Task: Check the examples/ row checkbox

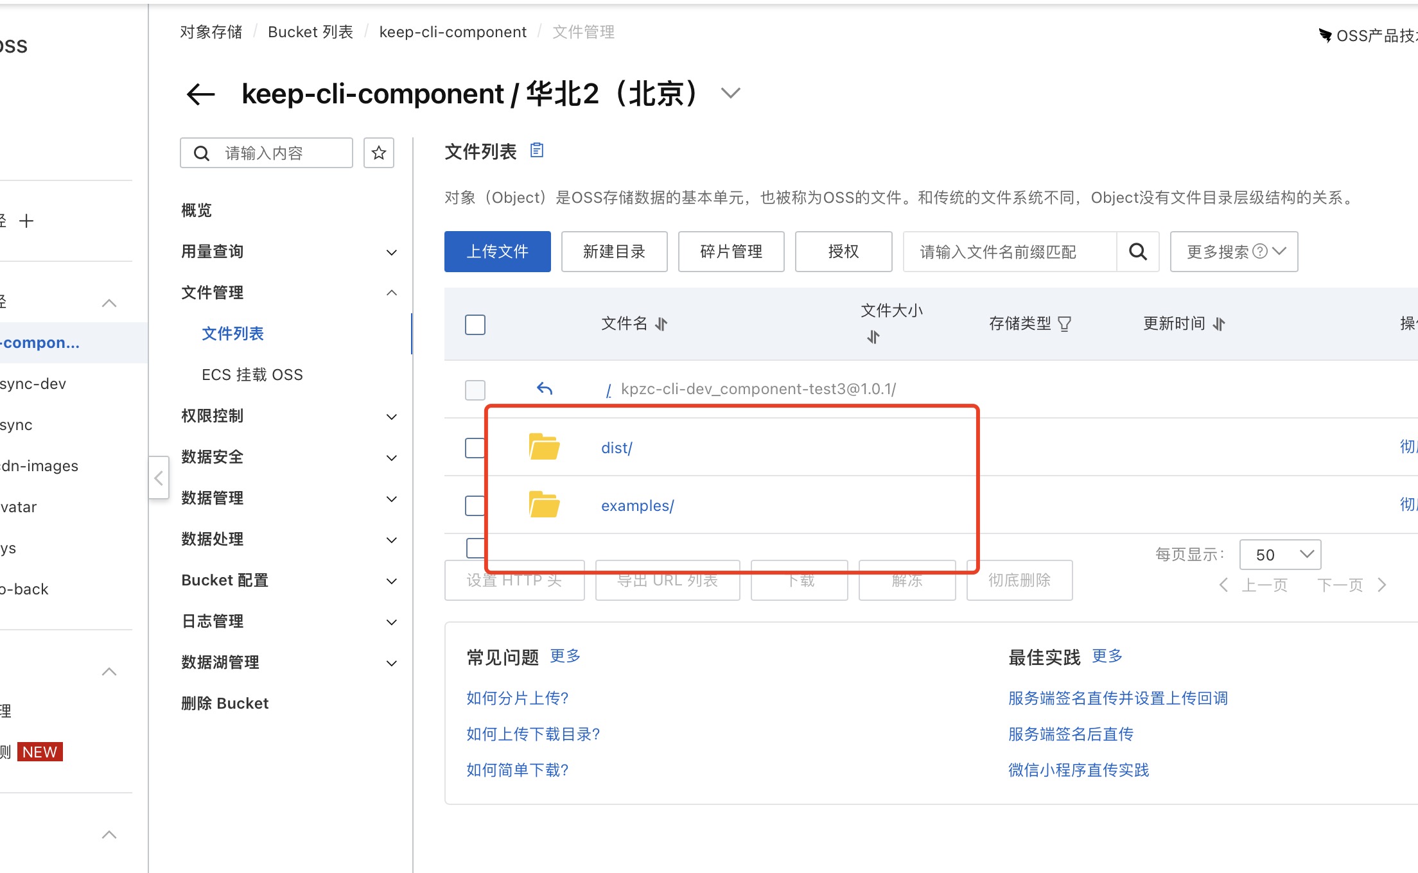Action: [x=475, y=505]
